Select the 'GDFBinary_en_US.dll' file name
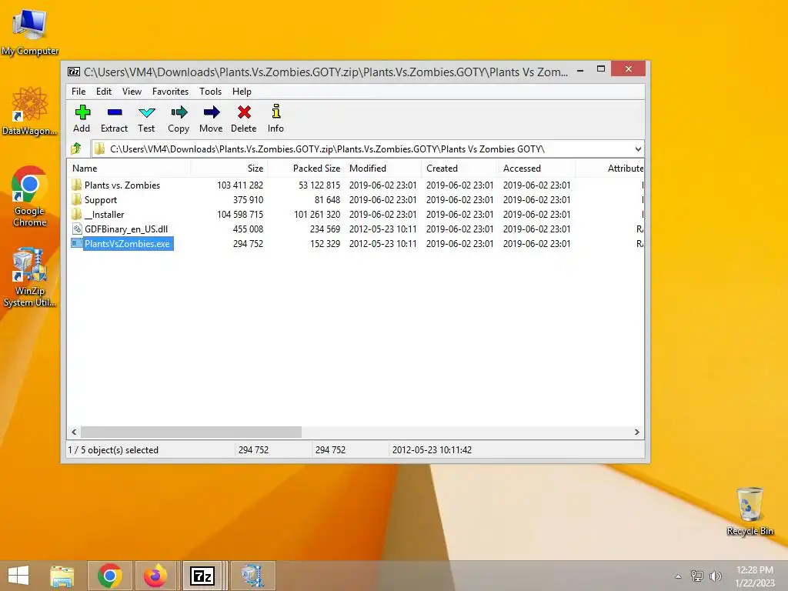The width and height of the screenshot is (788, 591). point(126,229)
